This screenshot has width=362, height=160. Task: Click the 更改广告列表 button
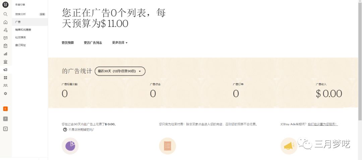coord(93,43)
